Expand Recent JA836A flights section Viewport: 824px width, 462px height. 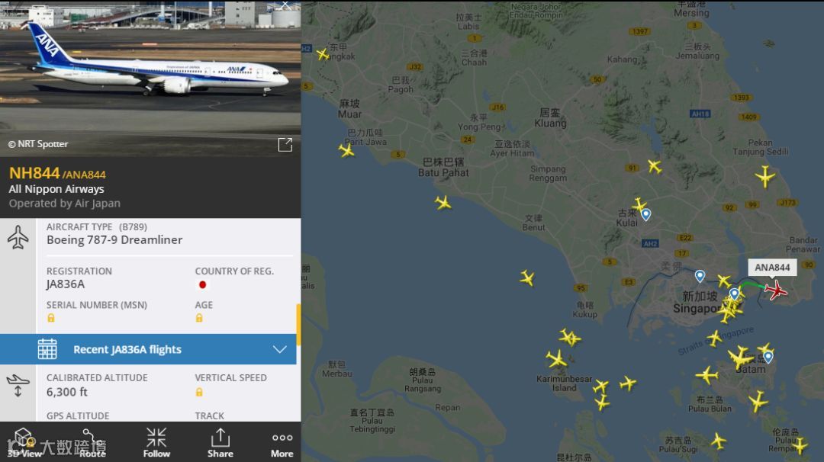tap(148, 349)
